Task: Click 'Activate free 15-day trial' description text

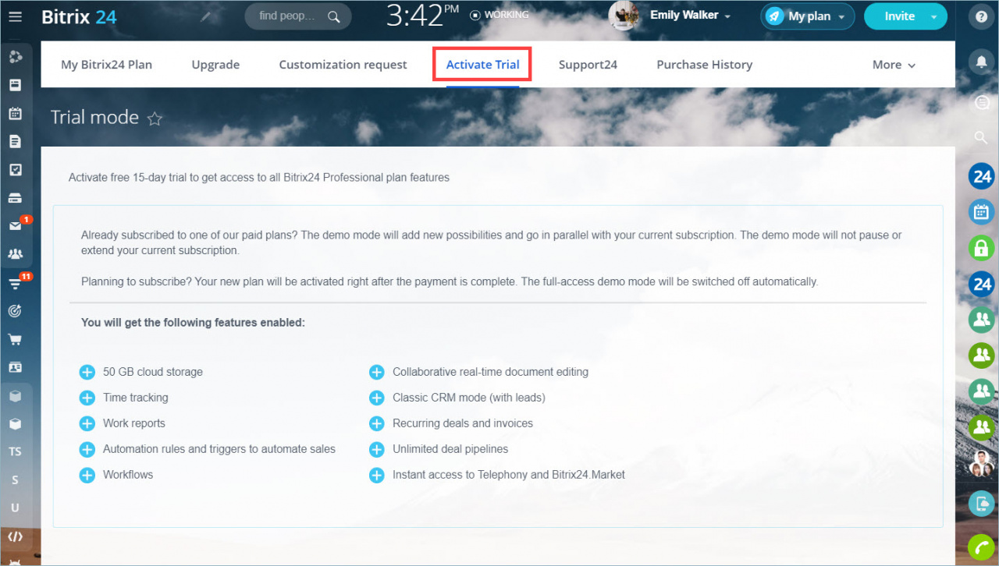Action: coord(259,177)
